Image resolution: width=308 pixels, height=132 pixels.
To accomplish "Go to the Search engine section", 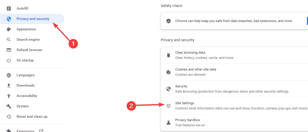I will tap(28, 40).
